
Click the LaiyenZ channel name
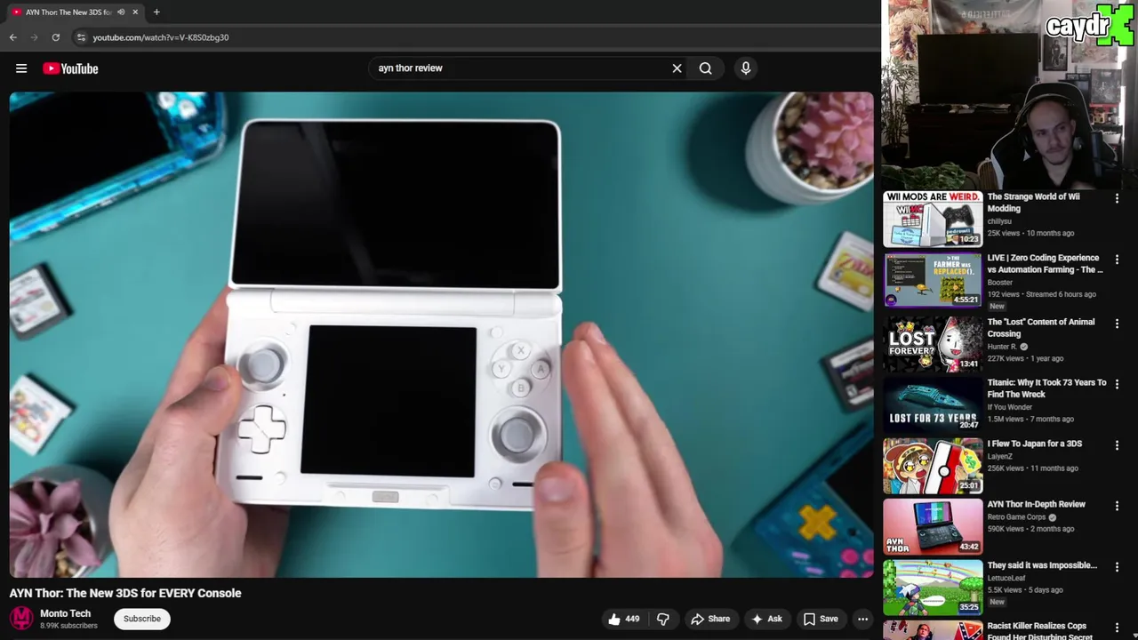[999, 456]
